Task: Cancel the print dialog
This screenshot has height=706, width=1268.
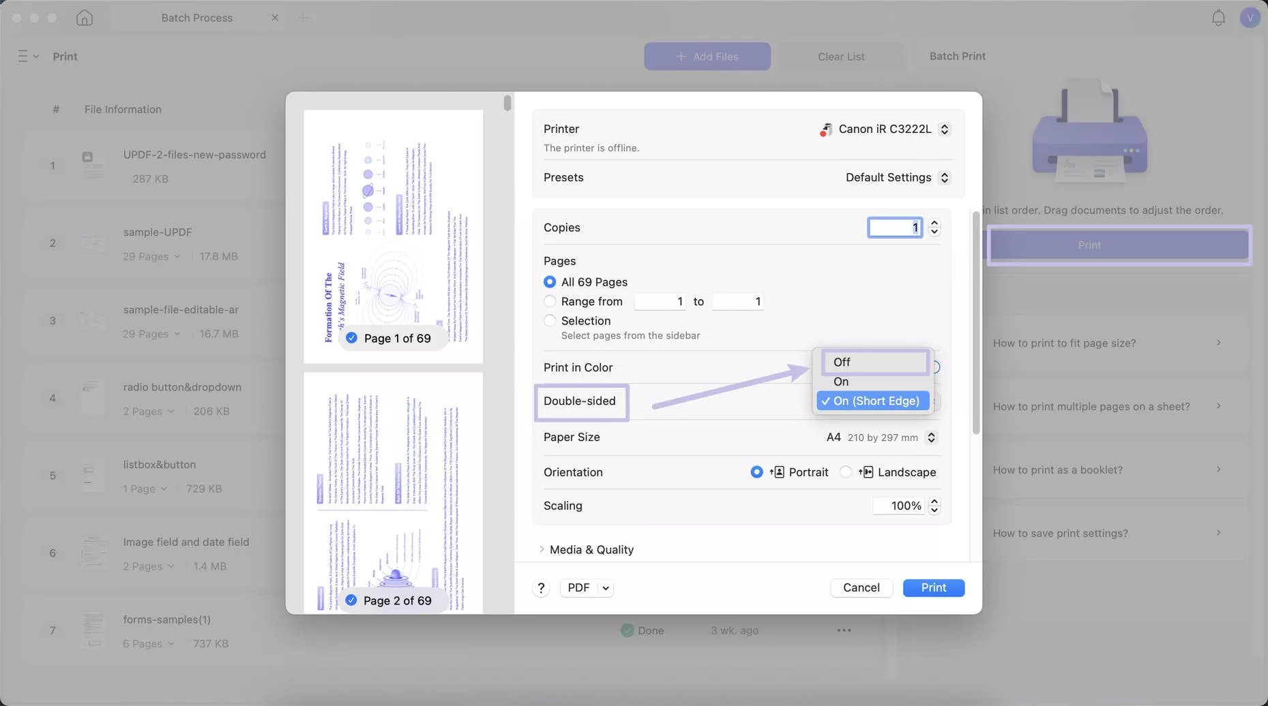Action: click(861, 588)
